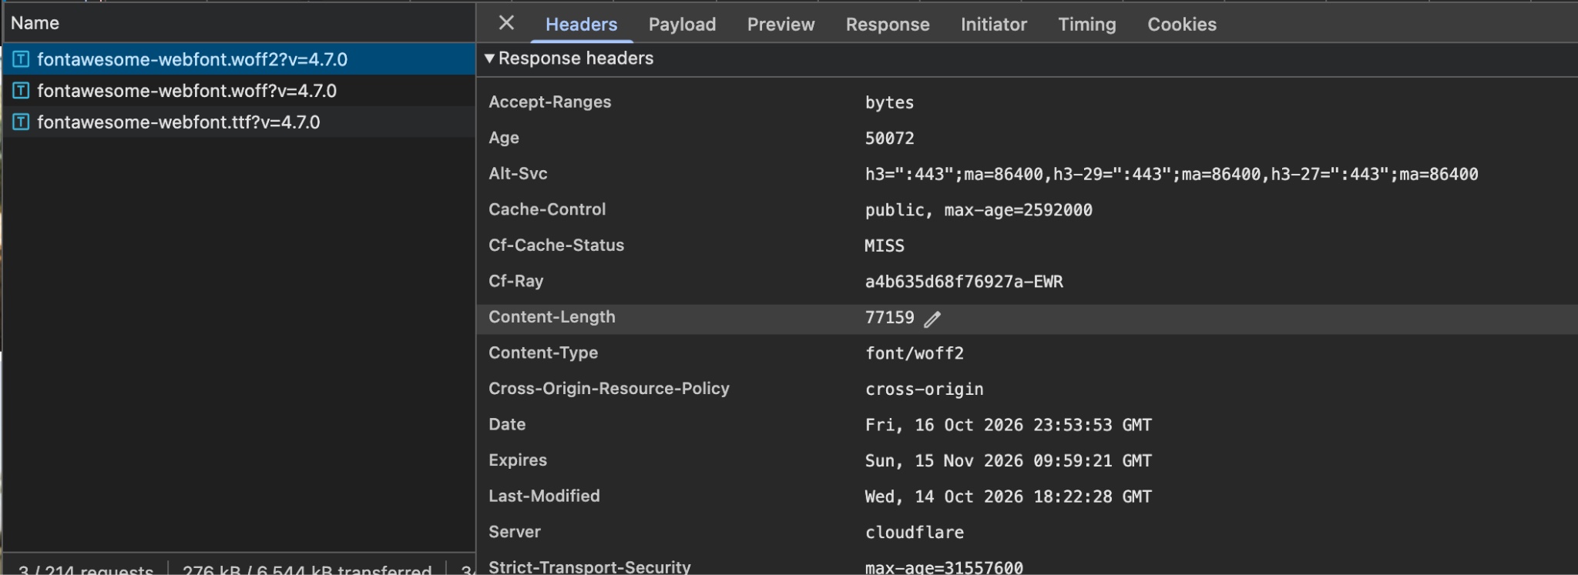Open the Cookies tab
This screenshot has width=1578, height=575.
pyautogui.click(x=1182, y=25)
